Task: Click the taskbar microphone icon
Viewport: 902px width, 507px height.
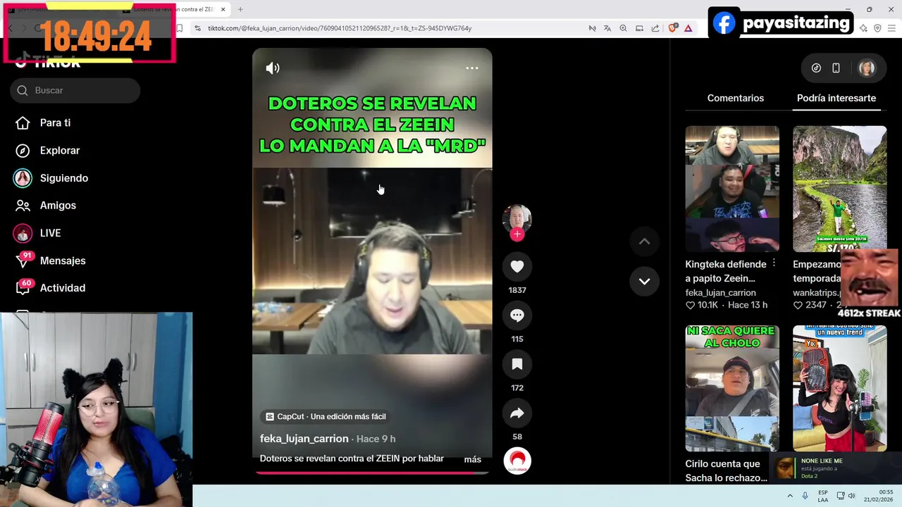Action: [x=805, y=496]
